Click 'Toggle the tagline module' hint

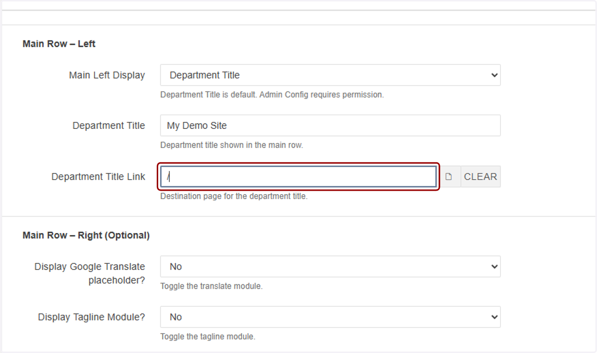[207, 337]
